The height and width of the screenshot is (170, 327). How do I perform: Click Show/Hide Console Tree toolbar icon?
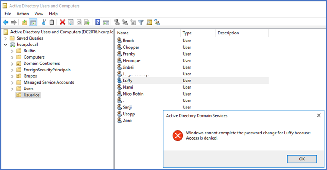[33, 22]
